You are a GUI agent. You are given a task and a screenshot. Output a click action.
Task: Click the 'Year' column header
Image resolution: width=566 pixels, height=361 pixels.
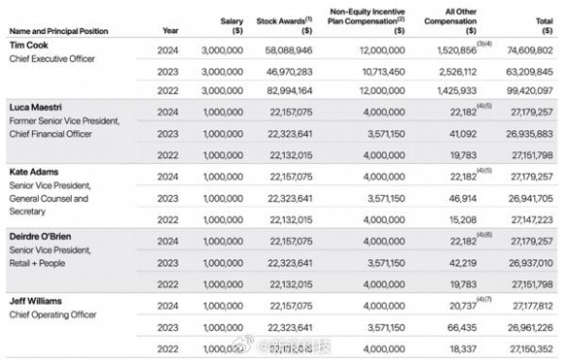coord(171,31)
